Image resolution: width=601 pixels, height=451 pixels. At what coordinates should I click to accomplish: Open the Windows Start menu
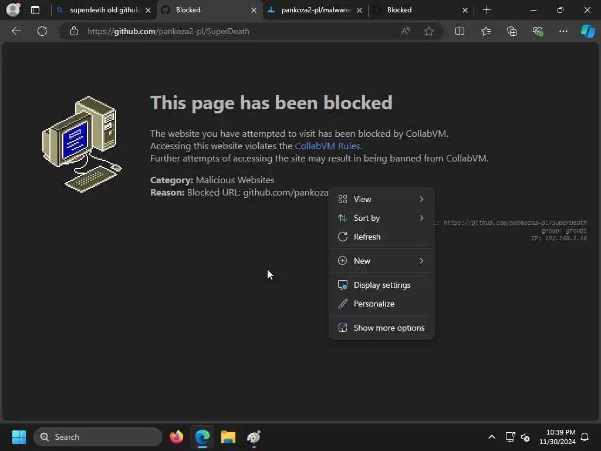tap(19, 437)
